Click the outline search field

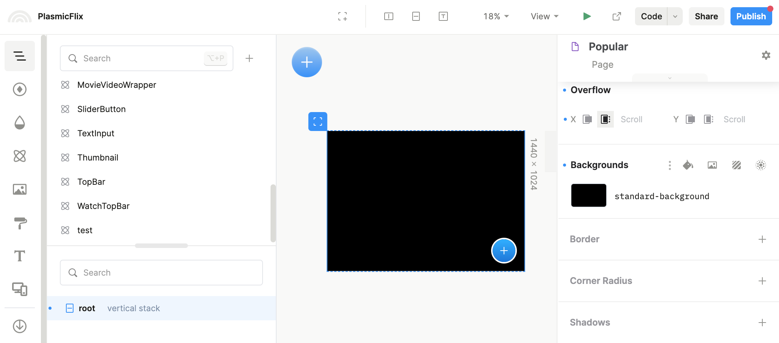click(161, 273)
